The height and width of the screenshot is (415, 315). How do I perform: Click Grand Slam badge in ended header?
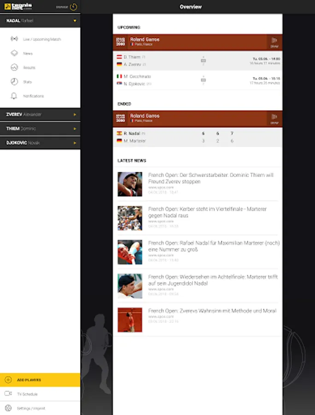click(121, 119)
